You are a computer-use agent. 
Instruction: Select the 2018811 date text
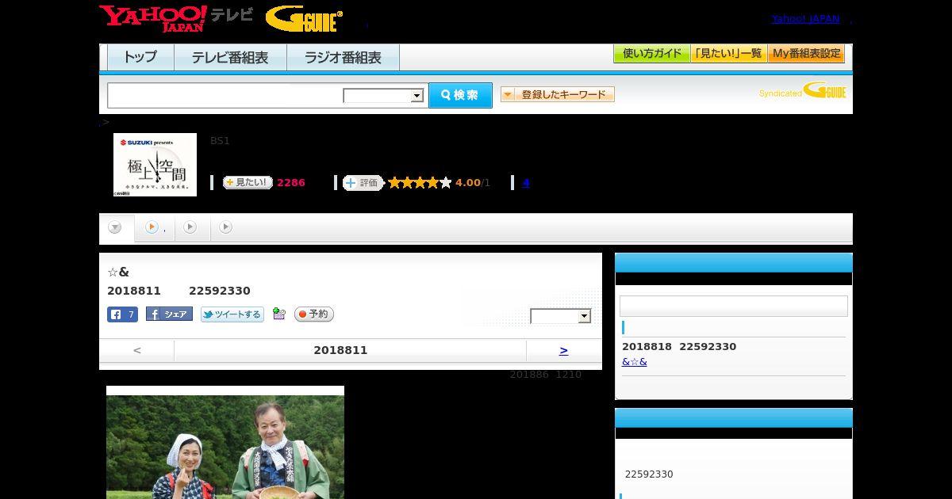pyautogui.click(x=340, y=350)
